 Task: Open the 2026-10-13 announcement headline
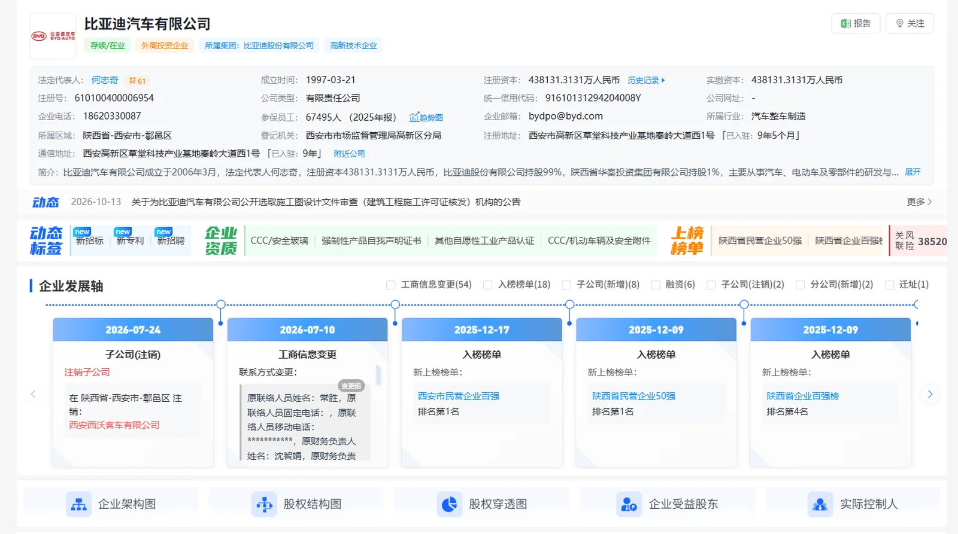326,202
